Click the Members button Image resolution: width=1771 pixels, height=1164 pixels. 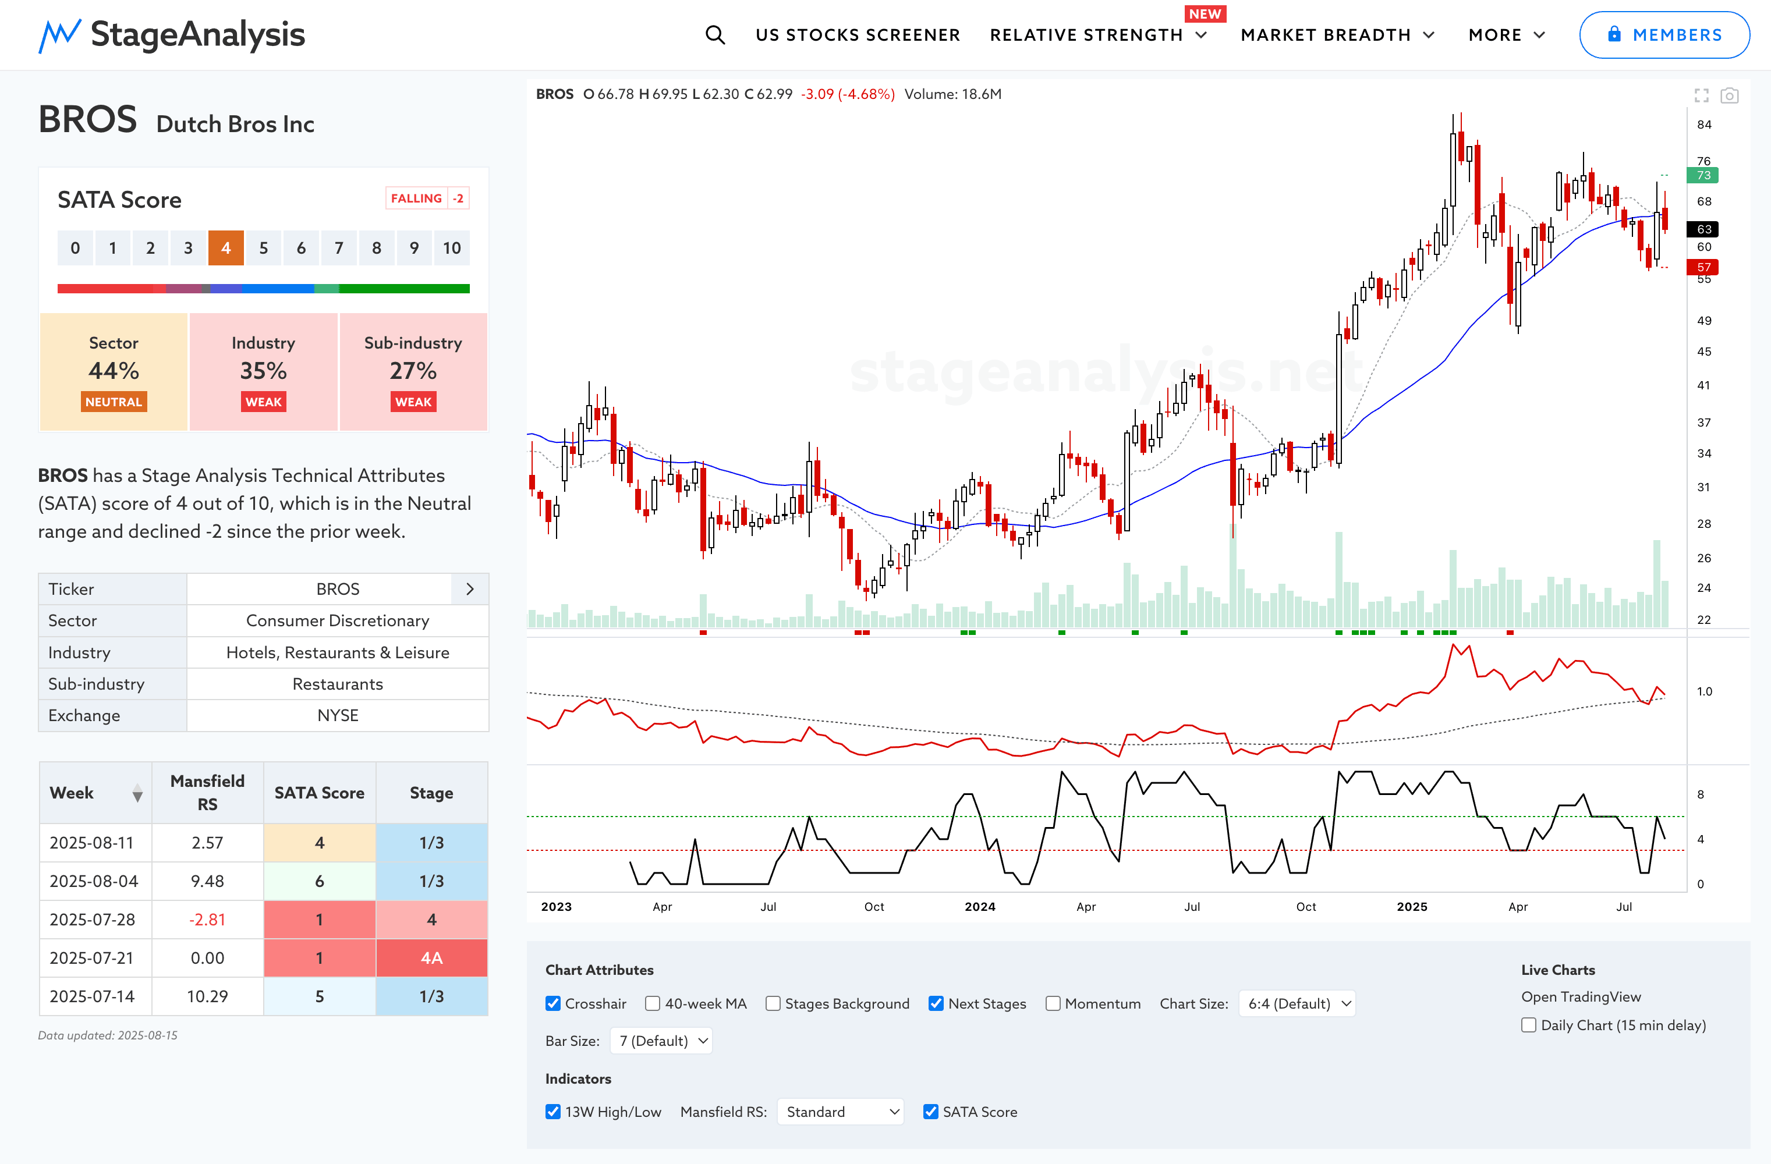(x=1664, y=35)
